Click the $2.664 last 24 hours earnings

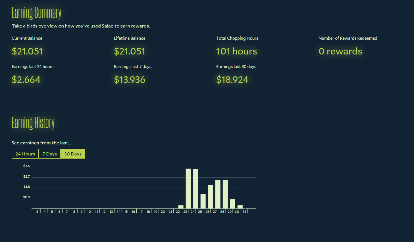[x=26, y=80]
